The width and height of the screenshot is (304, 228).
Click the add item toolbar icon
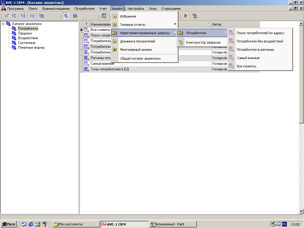[7, 16]
